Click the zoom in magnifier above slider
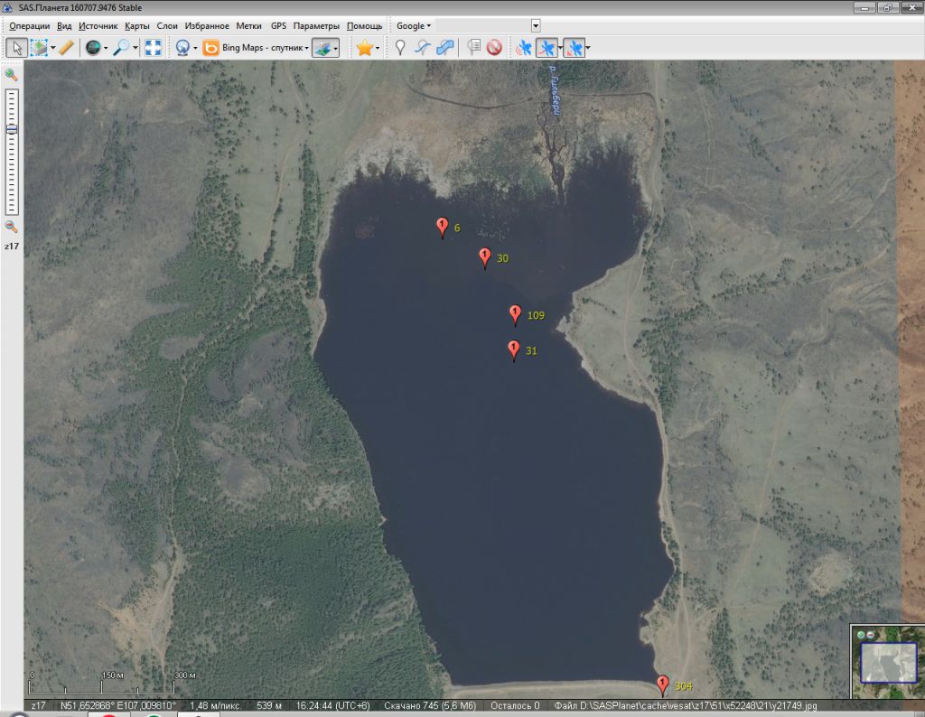This screenshot has width=925, height=717. pyautogui.click(x=12, y=75)
